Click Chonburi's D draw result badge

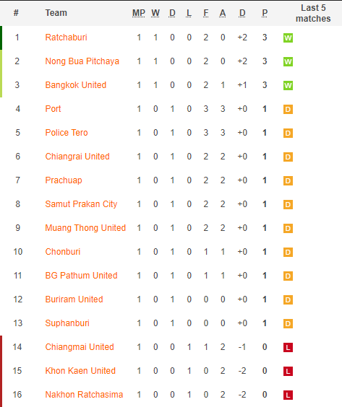tap(288, 252)
